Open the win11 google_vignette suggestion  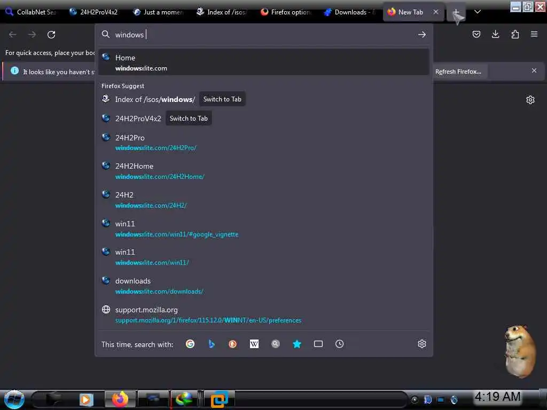click(x=264, y=228)
